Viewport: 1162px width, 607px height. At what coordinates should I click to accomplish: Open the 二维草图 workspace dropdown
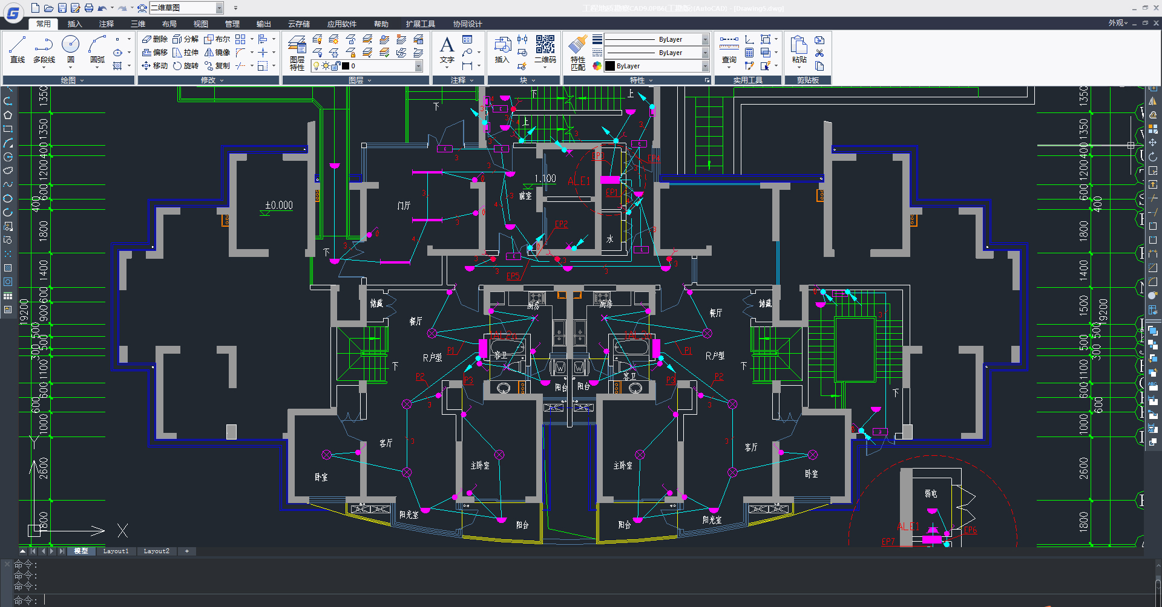pos(220,8)
